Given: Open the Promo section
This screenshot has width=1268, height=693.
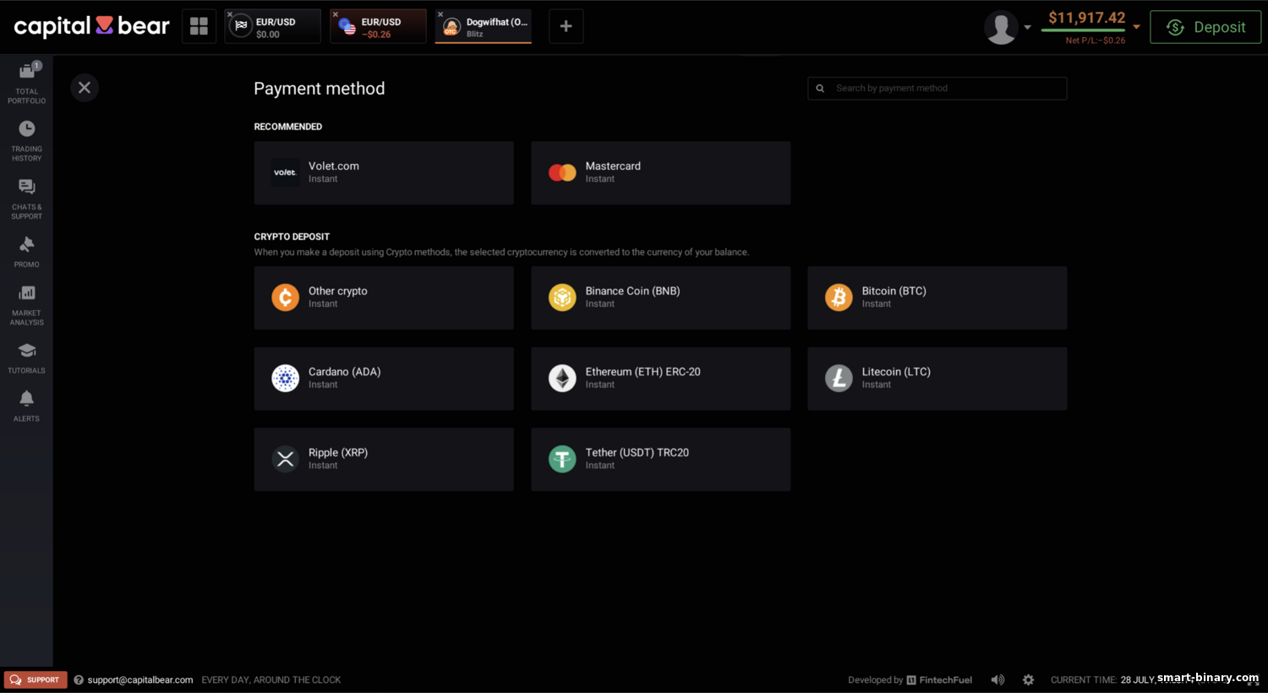Looking at the screenshot, I should pyautogui.click(x=26, y=252).
